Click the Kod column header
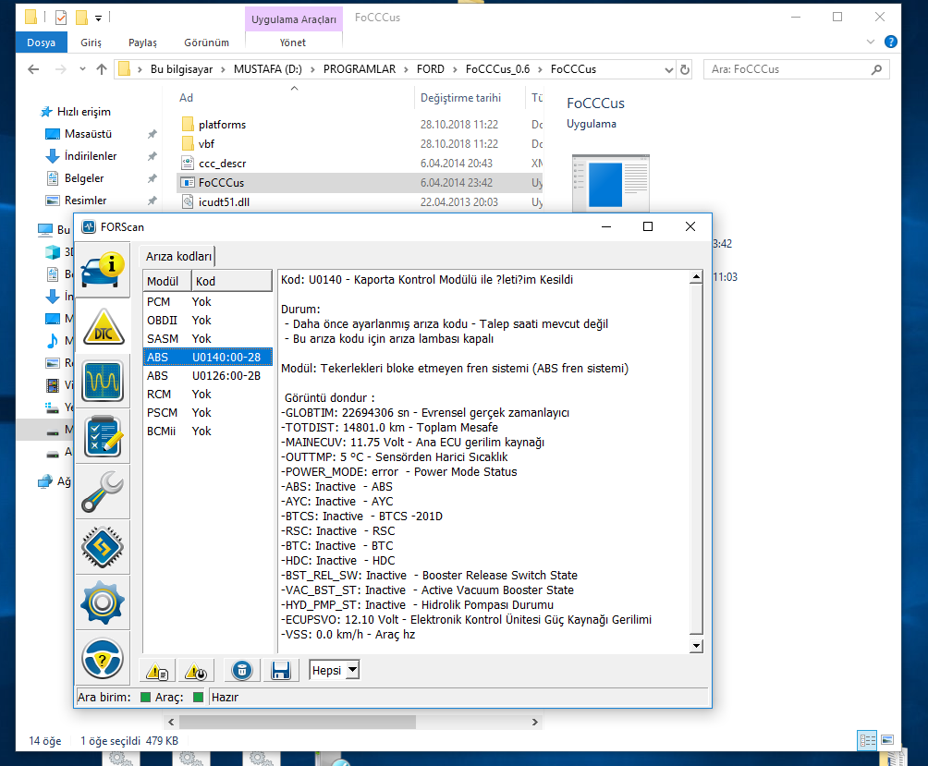Image resolution: width=928 pixels, height=766 pixels. (231, 281)
